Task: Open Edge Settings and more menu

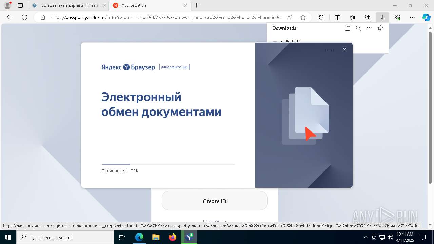Action: pyautogui.click(x=412, y=17)
